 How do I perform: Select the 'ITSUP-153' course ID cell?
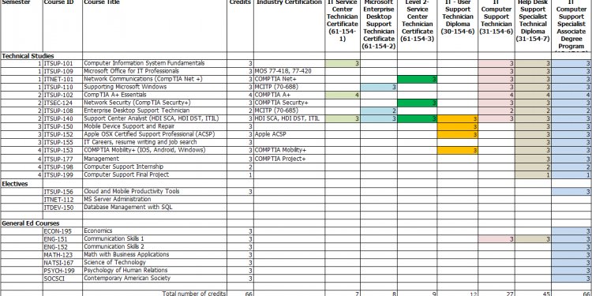(x=62, y=151)
